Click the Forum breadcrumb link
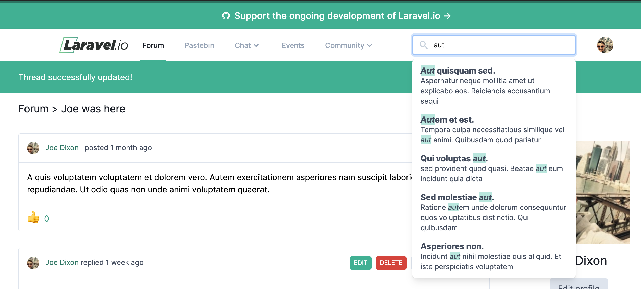 [33, 109]
